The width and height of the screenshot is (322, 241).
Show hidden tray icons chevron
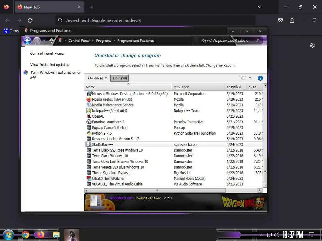pos(261,235)
